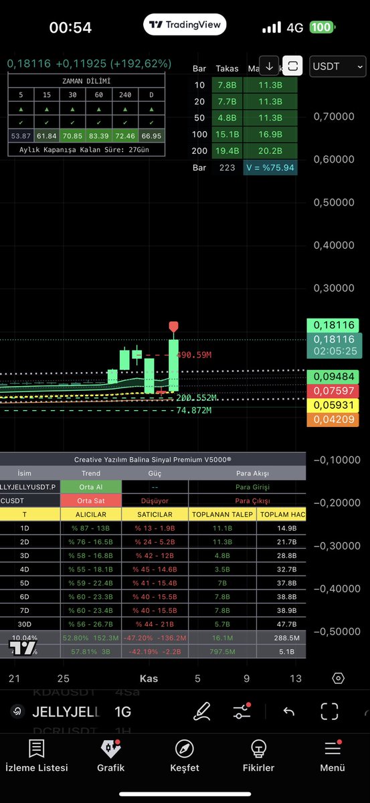Viewport: 370px width, 803px height.
Task: Tap the TradingView pill at top
Action: 185,25
